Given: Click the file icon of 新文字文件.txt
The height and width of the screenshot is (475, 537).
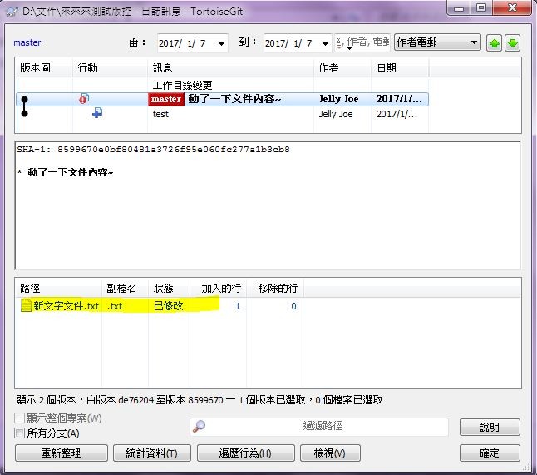Looking at the screenshot, I should point(26,305).
